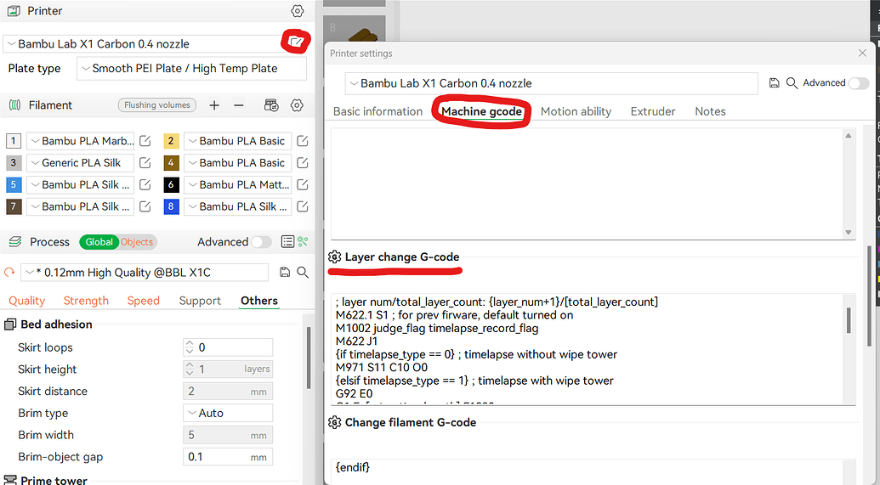Edit filament 8 Bambu PLA Silk preset
The width and height of the screenshot is (880, 485).
click(303, 206)
